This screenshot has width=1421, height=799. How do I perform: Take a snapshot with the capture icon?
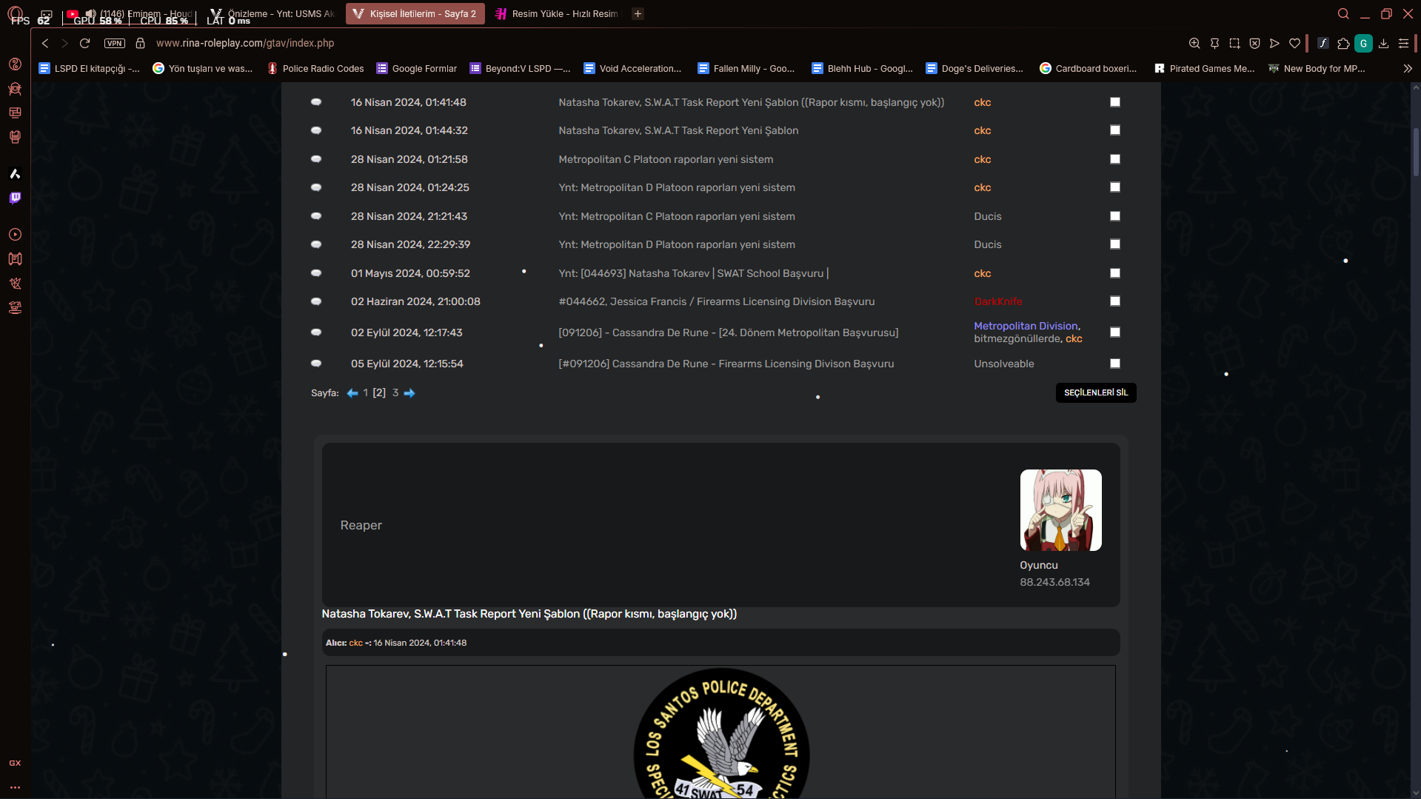(1234, 43)
